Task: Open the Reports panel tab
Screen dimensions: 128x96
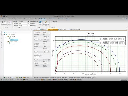Action: click(26, 80)
